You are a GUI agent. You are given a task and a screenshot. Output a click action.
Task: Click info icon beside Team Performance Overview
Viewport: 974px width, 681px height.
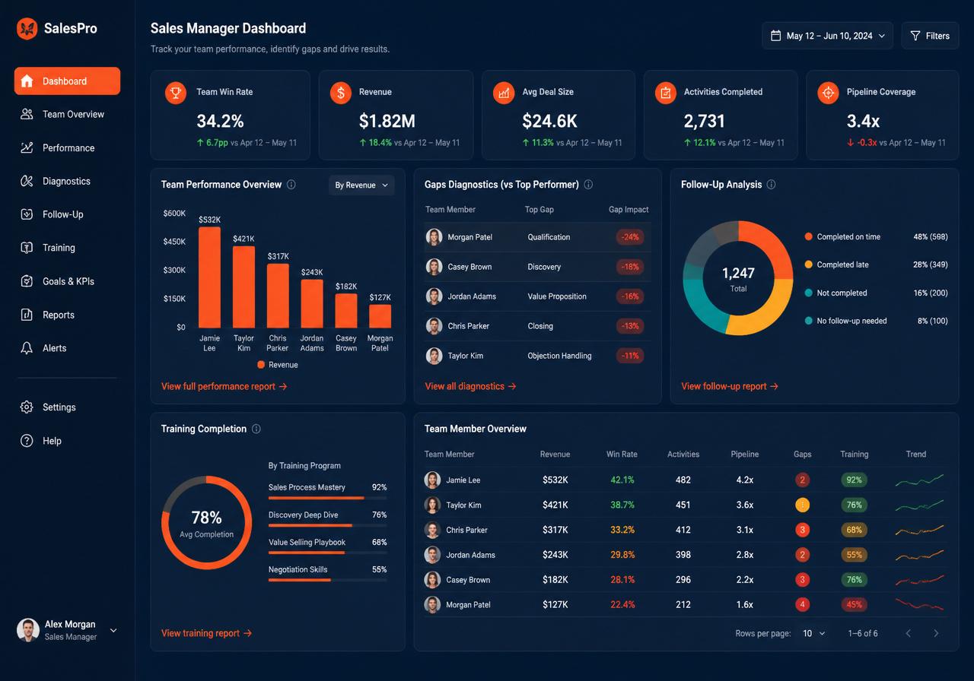coord(291,185)
